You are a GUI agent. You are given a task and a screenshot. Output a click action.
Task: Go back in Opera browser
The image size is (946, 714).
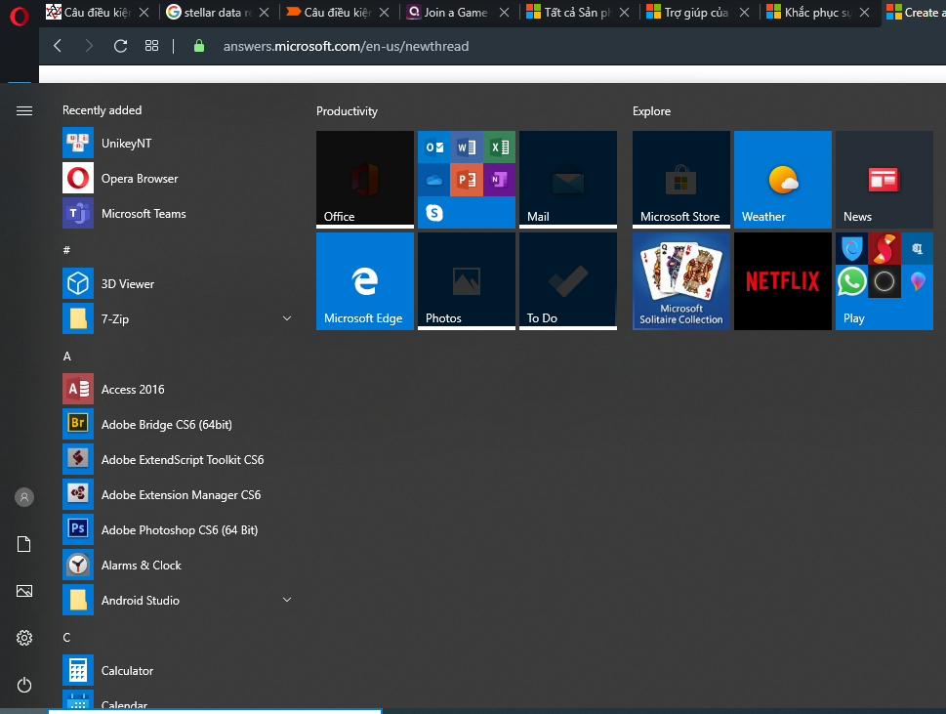pyautogui.click(x=58, y=46)
